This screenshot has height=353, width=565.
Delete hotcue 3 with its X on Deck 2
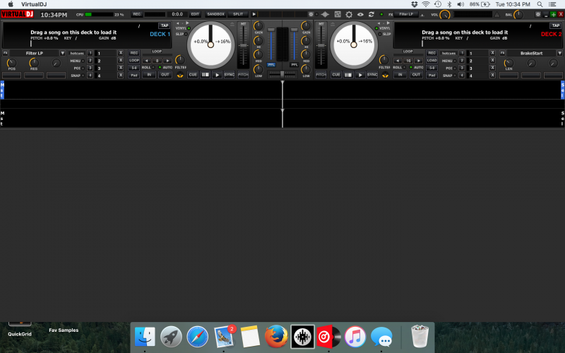click(492, 68)
